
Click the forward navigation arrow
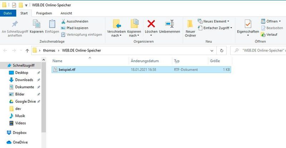tap(14, 50)
